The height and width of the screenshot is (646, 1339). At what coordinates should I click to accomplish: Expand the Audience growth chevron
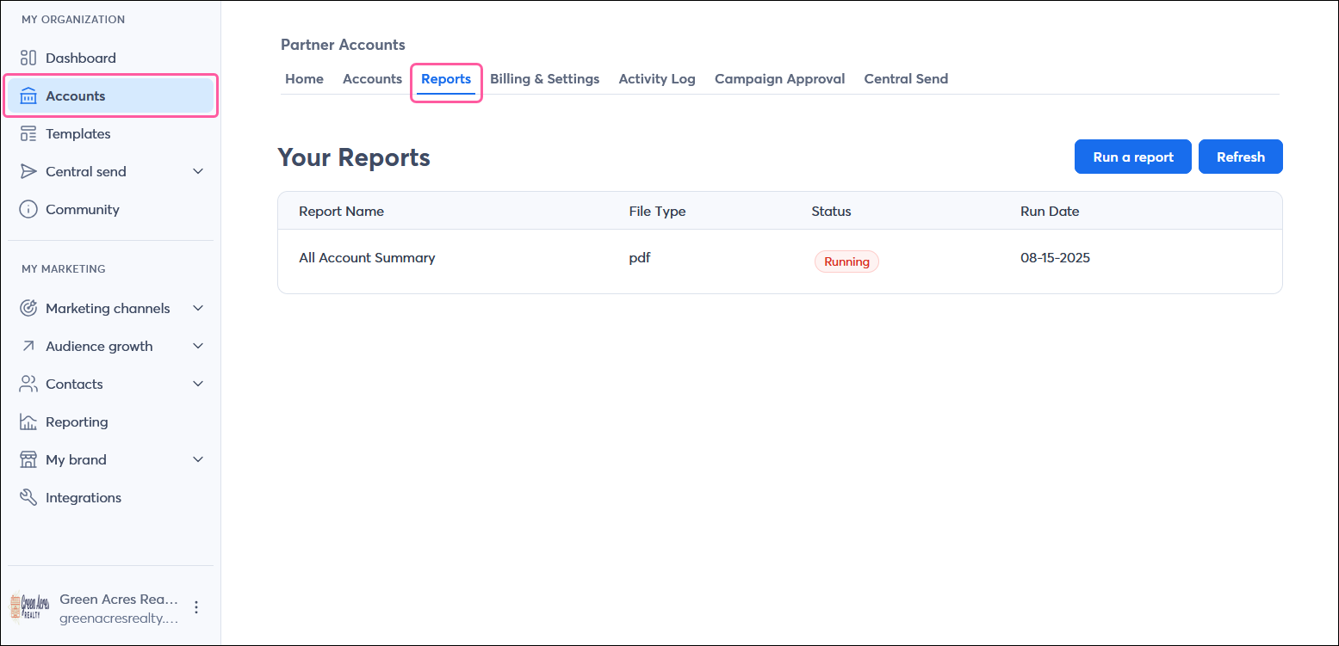pyautogui.click(x=198, y=346)
